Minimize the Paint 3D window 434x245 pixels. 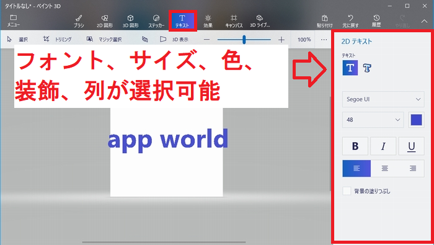(390, 6)
